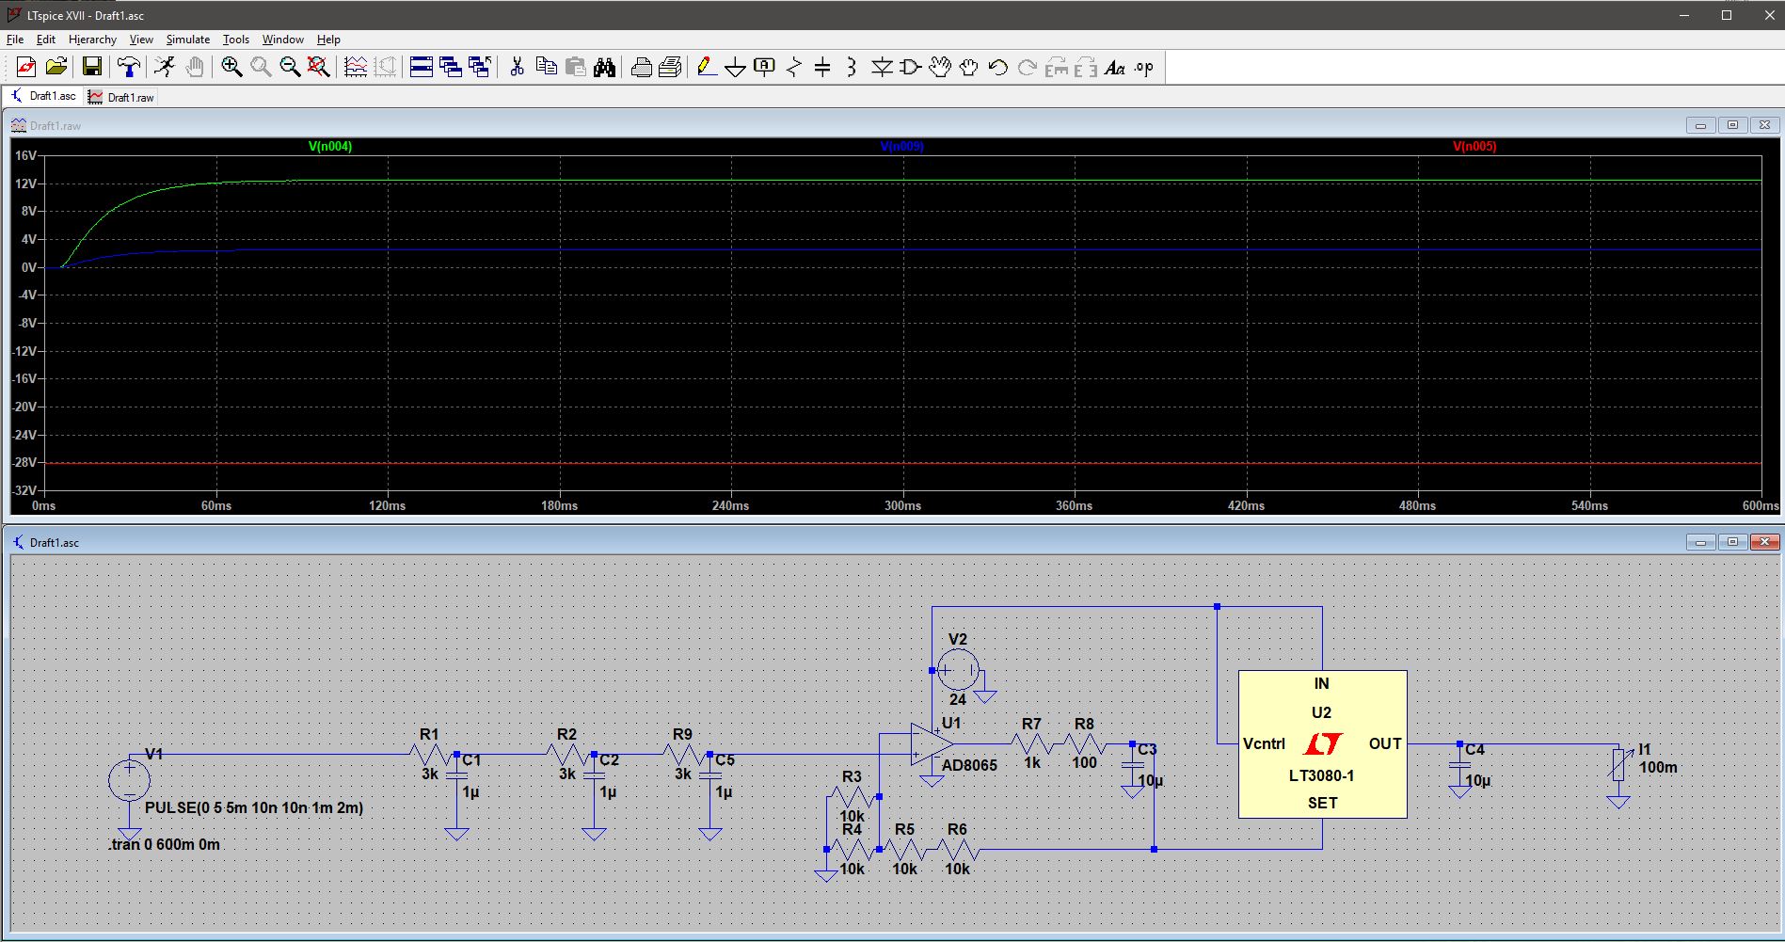This screenshot has width=1785, height=942.
Task: Halt the simulation using the hand icon
Action: 195,67
